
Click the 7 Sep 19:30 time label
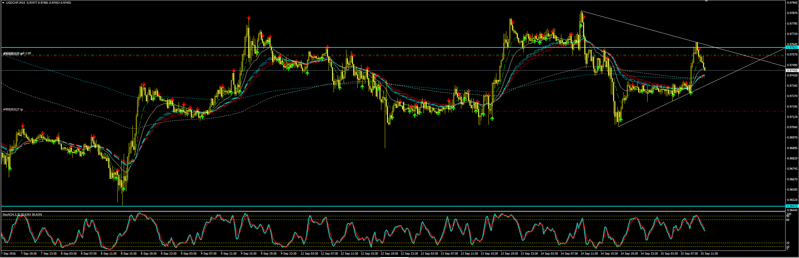click(x=29, y=254)
